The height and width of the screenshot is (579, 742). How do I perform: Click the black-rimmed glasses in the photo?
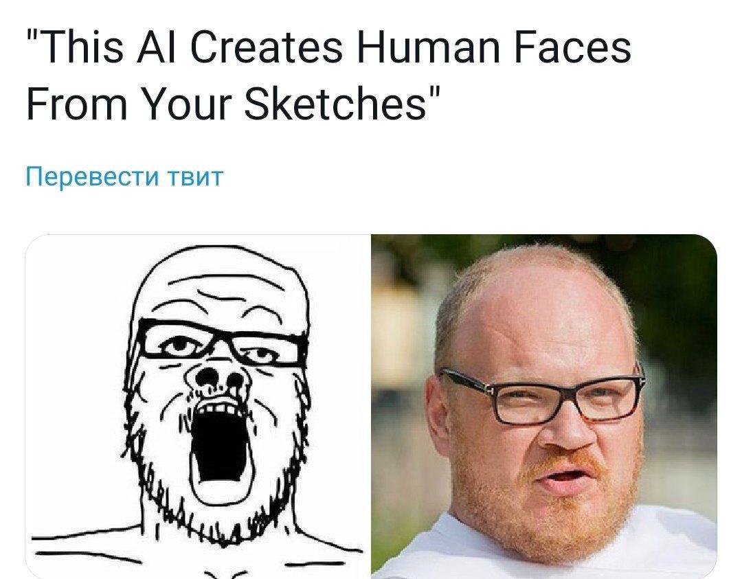coord(542,396)
